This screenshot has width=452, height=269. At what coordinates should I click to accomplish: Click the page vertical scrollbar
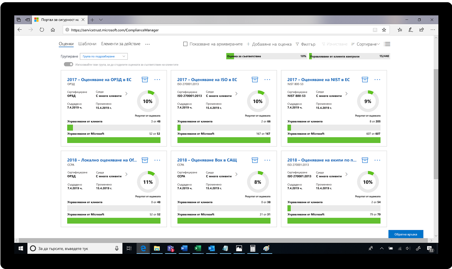click(x=436, y=124)
